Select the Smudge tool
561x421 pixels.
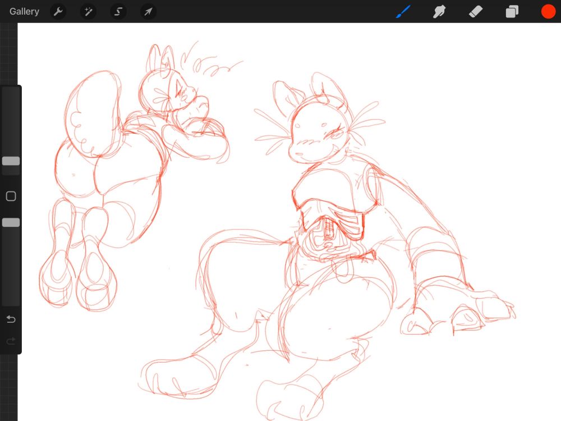439,11
